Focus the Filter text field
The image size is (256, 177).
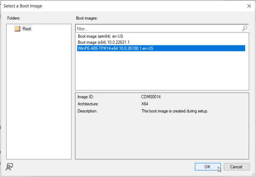(x=157, y=28)
